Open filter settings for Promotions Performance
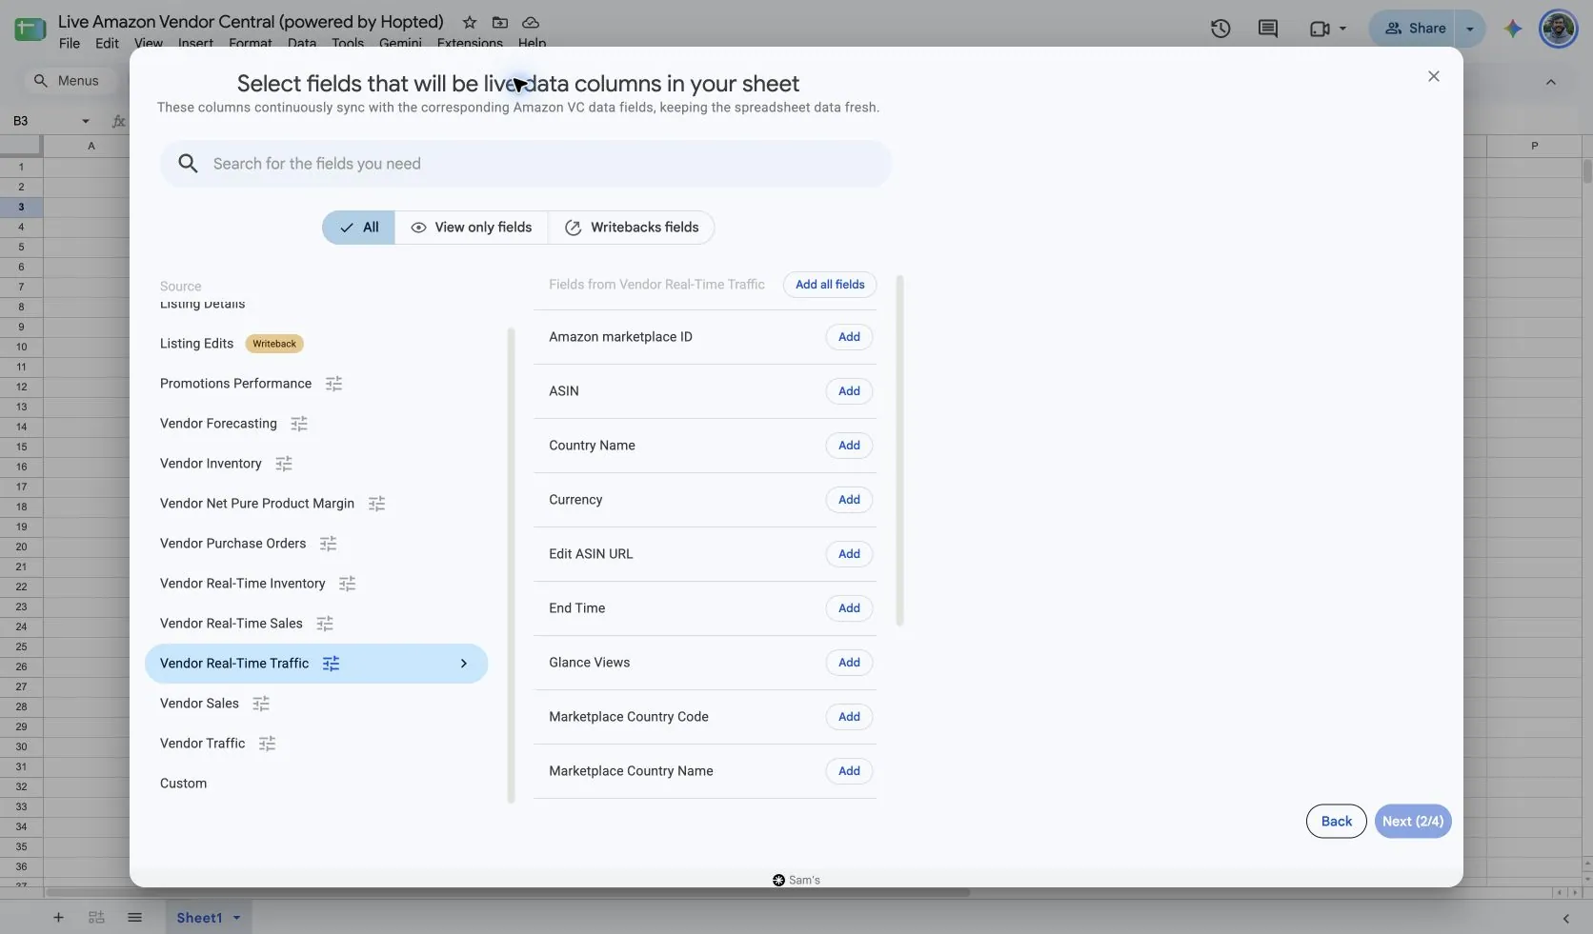1593x934 pixels. 333,384
